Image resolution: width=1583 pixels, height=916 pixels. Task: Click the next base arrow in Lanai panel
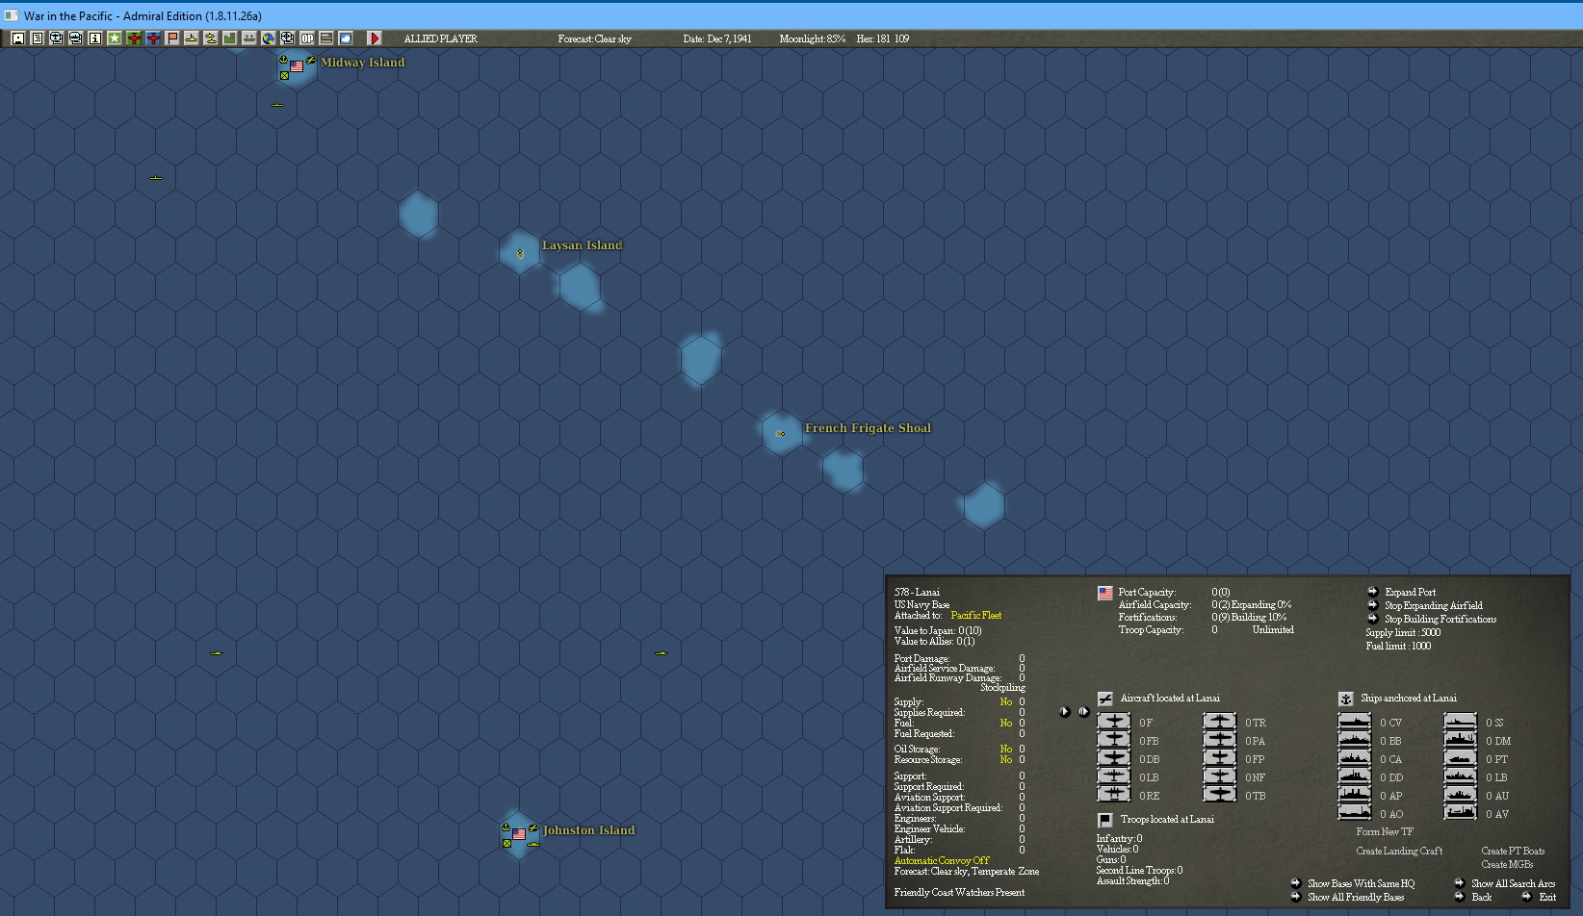[1084, 712]
